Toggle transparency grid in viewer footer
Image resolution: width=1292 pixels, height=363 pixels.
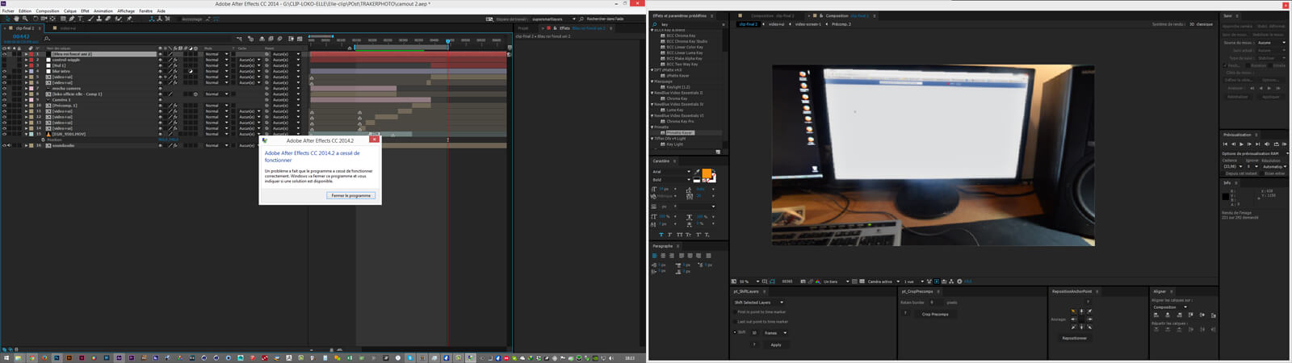862,282
